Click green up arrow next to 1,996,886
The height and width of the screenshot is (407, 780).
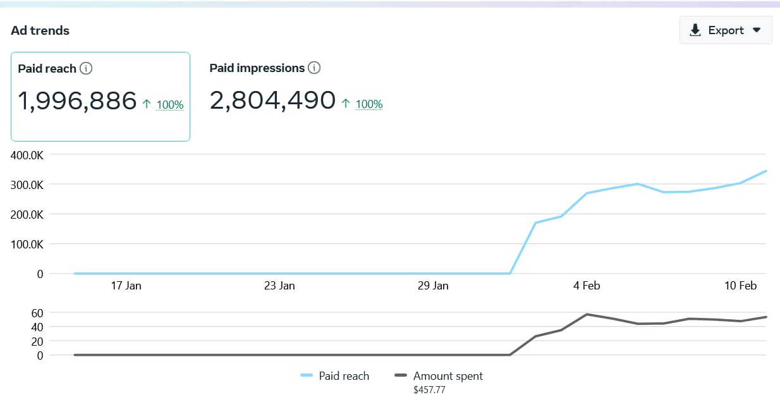(147, 104)
